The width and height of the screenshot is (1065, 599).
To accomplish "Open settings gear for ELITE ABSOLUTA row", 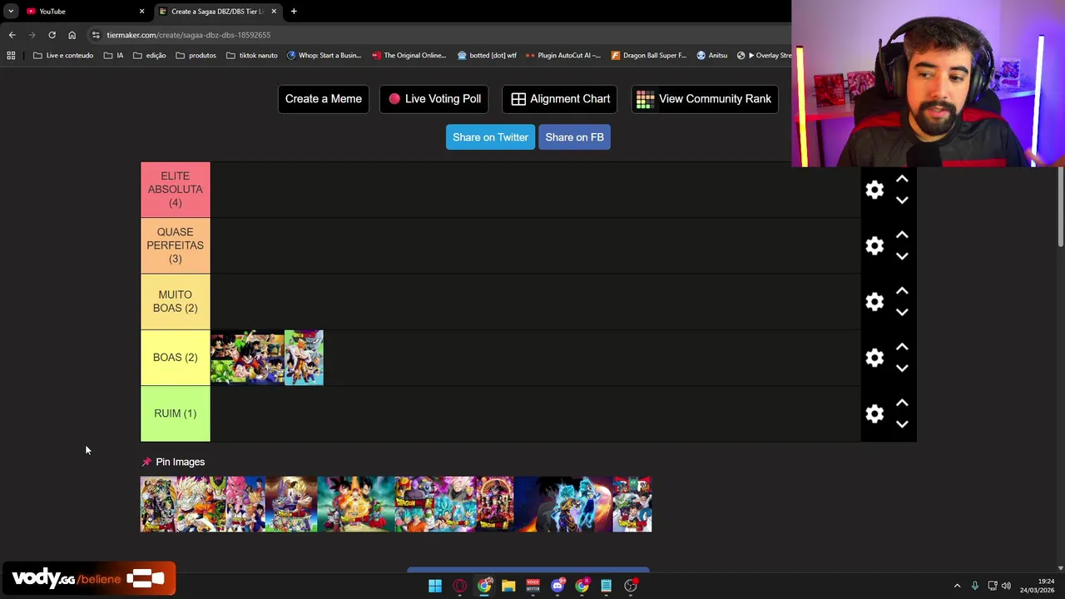I will tap(874, 190).
